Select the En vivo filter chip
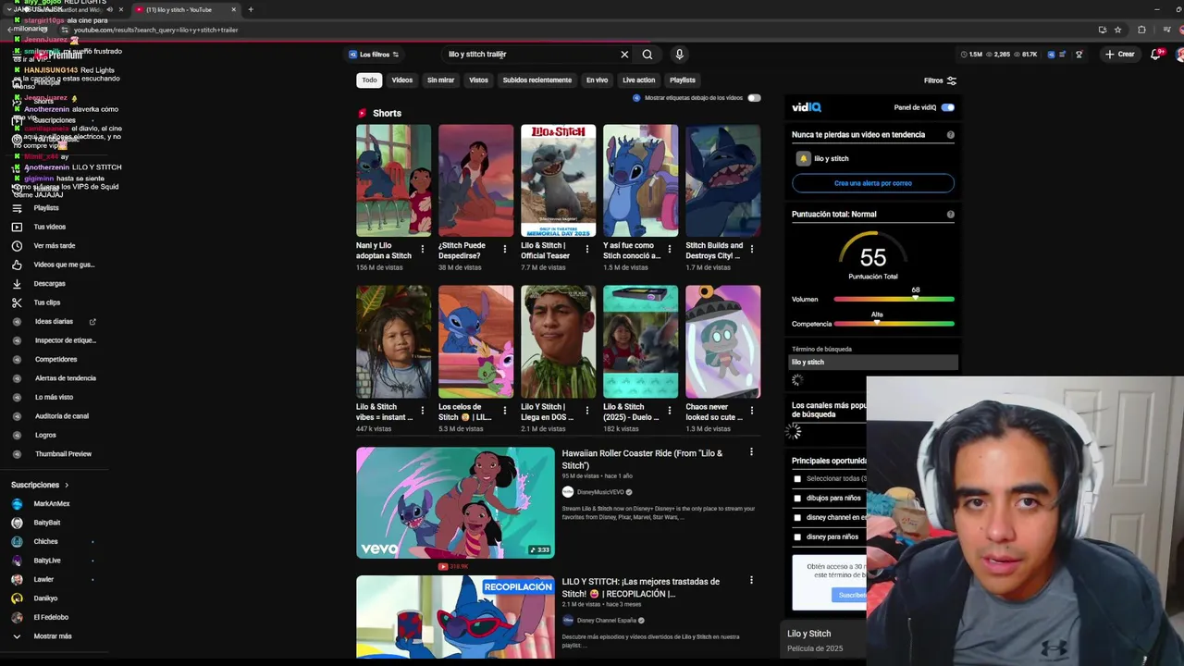The image size is (1184, 666). (x=598, y=80)
